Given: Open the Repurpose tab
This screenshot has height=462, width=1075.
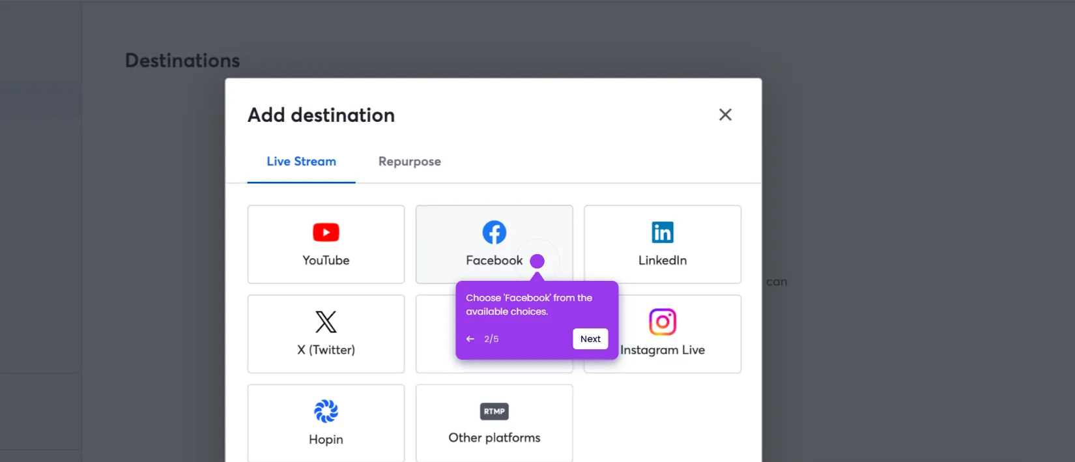Looking at the screenshot, I should 410,162.
